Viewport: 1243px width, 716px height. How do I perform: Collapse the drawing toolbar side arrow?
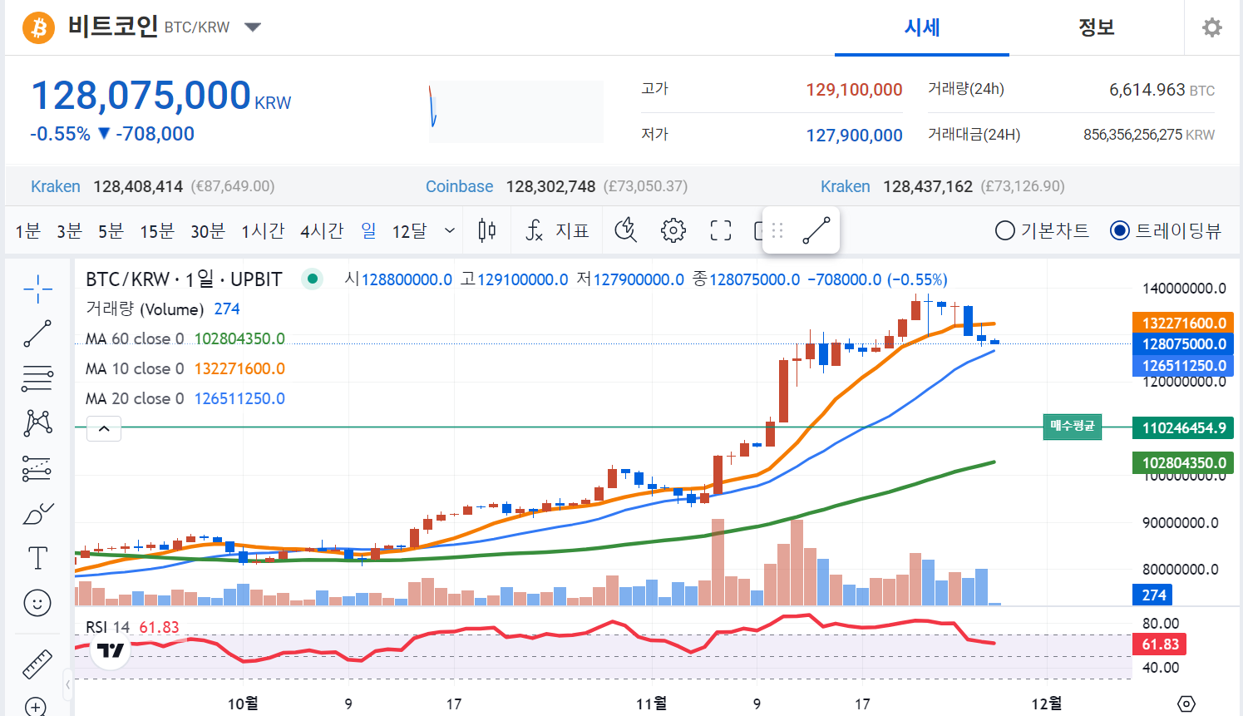coord(67,685)
